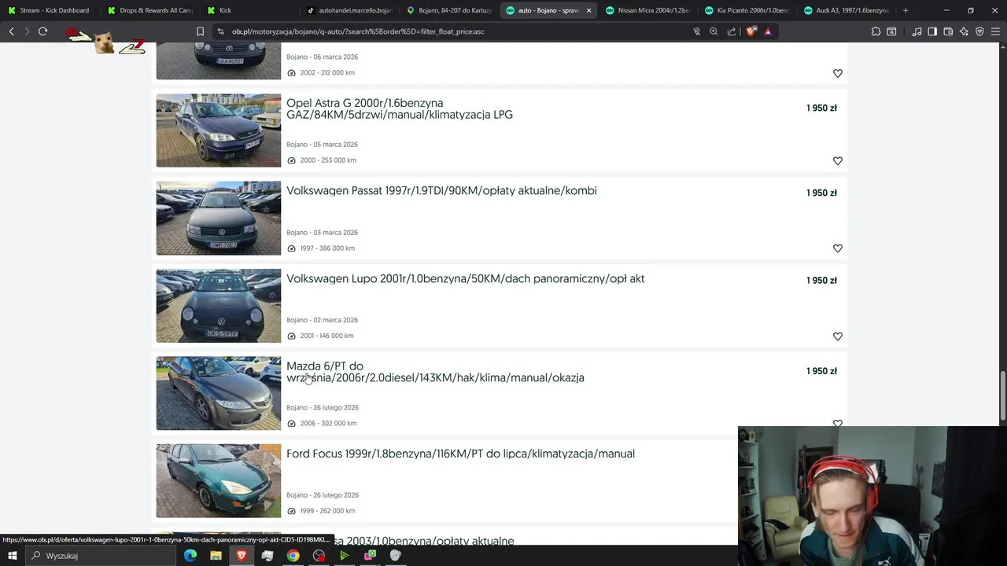The height and width of the screenshot is (566, 1007).
Task: Reload the OLX page
Action: point(42,31)
